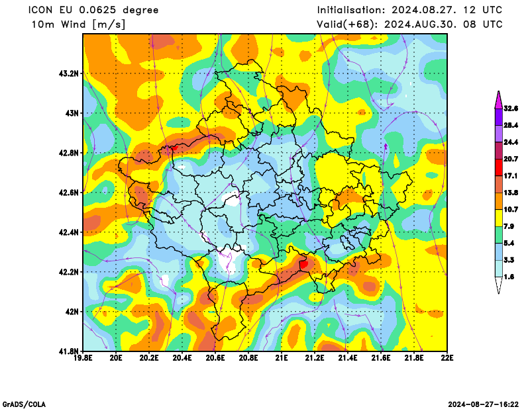This screenshot has width=530, height=409.
Task: Click the 20.6E longitude label
Action: (215, 357)
